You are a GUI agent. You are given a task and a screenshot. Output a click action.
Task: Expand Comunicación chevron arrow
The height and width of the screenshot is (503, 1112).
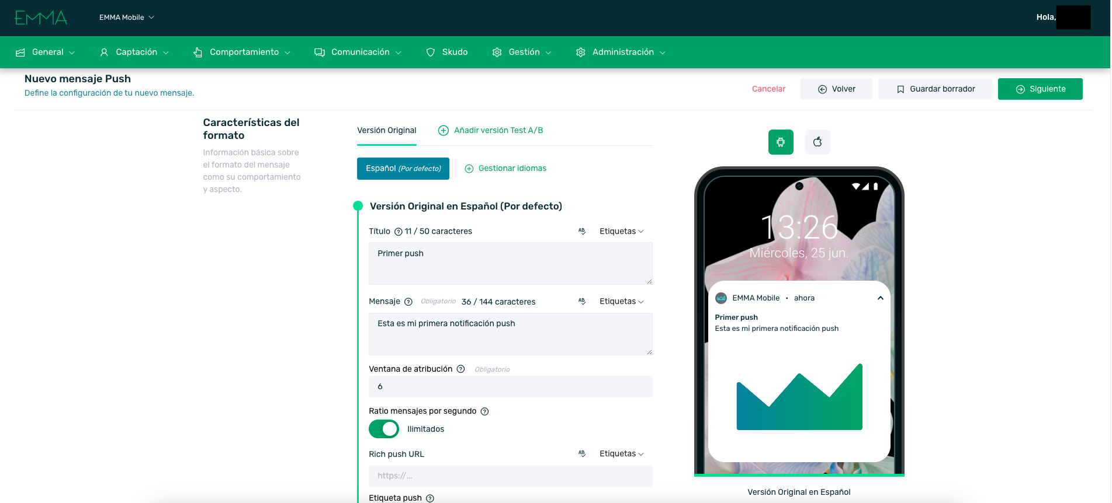click(x=399, y=53)
